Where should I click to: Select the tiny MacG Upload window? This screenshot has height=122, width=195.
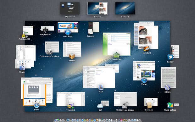[176, 105]
